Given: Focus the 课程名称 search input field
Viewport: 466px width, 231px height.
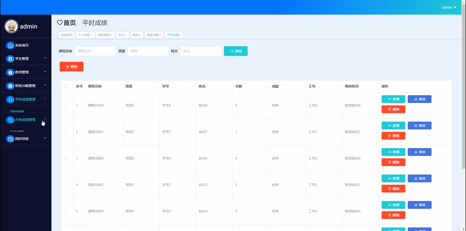Looking at the screenshot, I should click(95, 51).
